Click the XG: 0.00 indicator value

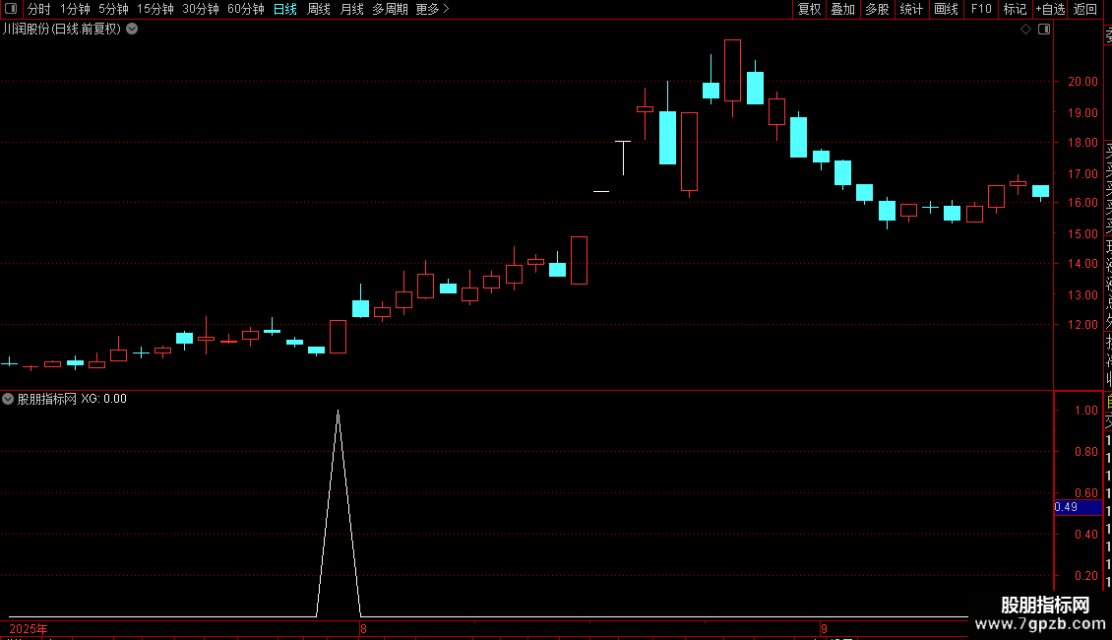coord(103,399)
